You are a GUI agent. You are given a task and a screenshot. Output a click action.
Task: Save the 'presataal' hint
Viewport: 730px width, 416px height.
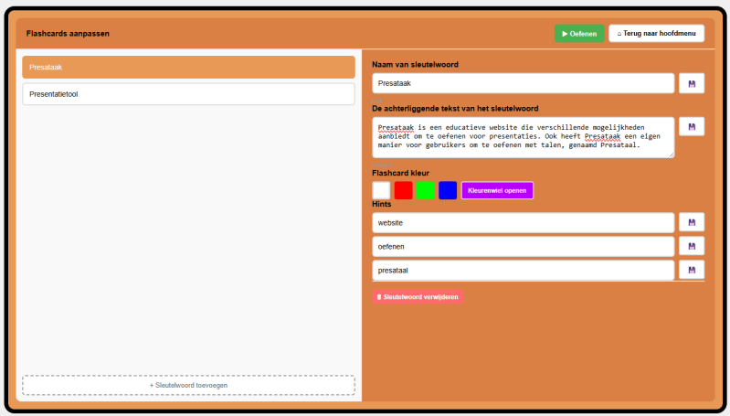(x=692, y=270)
